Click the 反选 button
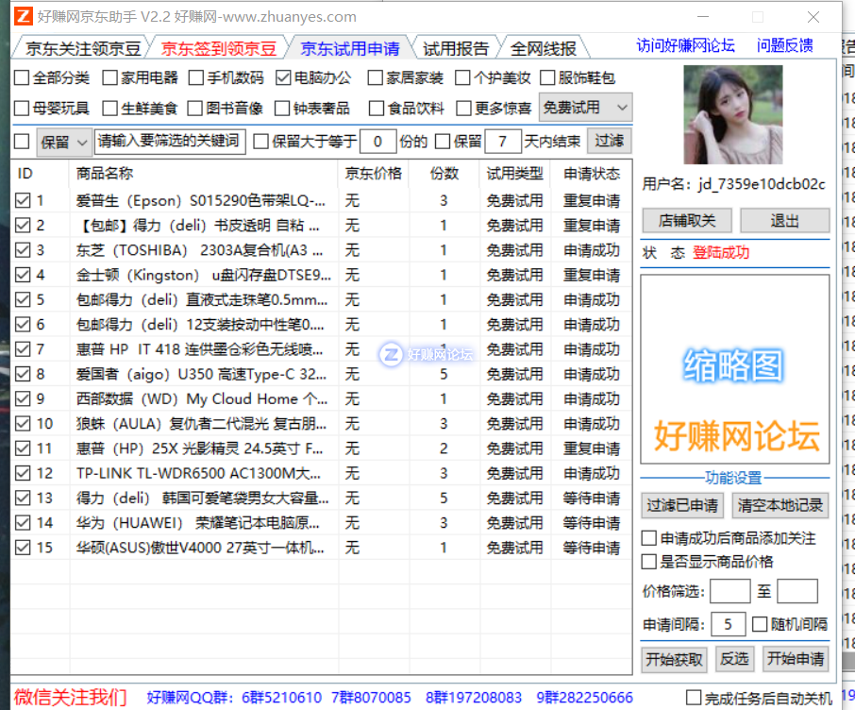This screenshot has width=855, height=710. point(734,660)
